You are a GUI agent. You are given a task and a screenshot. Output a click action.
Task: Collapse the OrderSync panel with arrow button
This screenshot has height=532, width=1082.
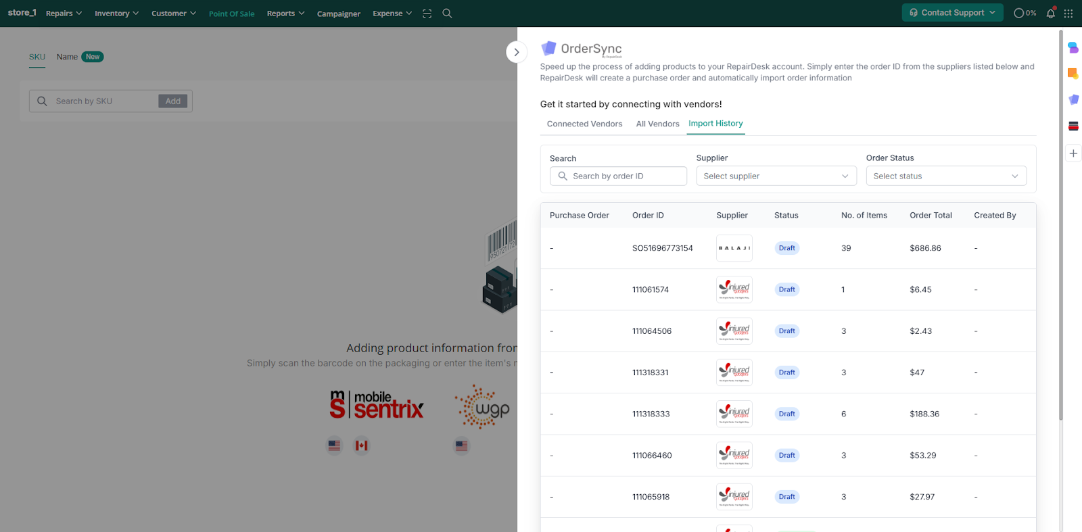click(517, 52)
